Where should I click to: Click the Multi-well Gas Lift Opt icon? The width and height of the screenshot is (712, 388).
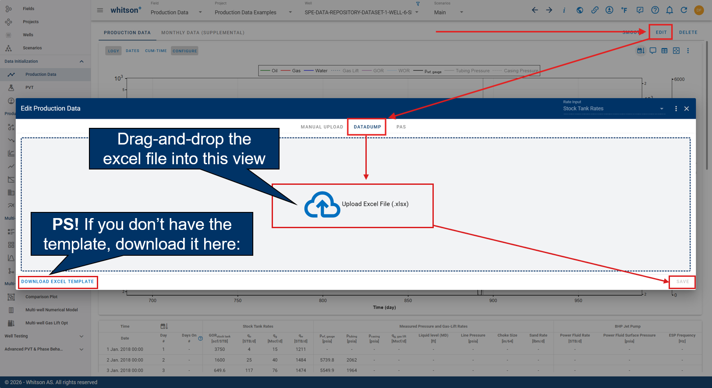coord(11,323)
